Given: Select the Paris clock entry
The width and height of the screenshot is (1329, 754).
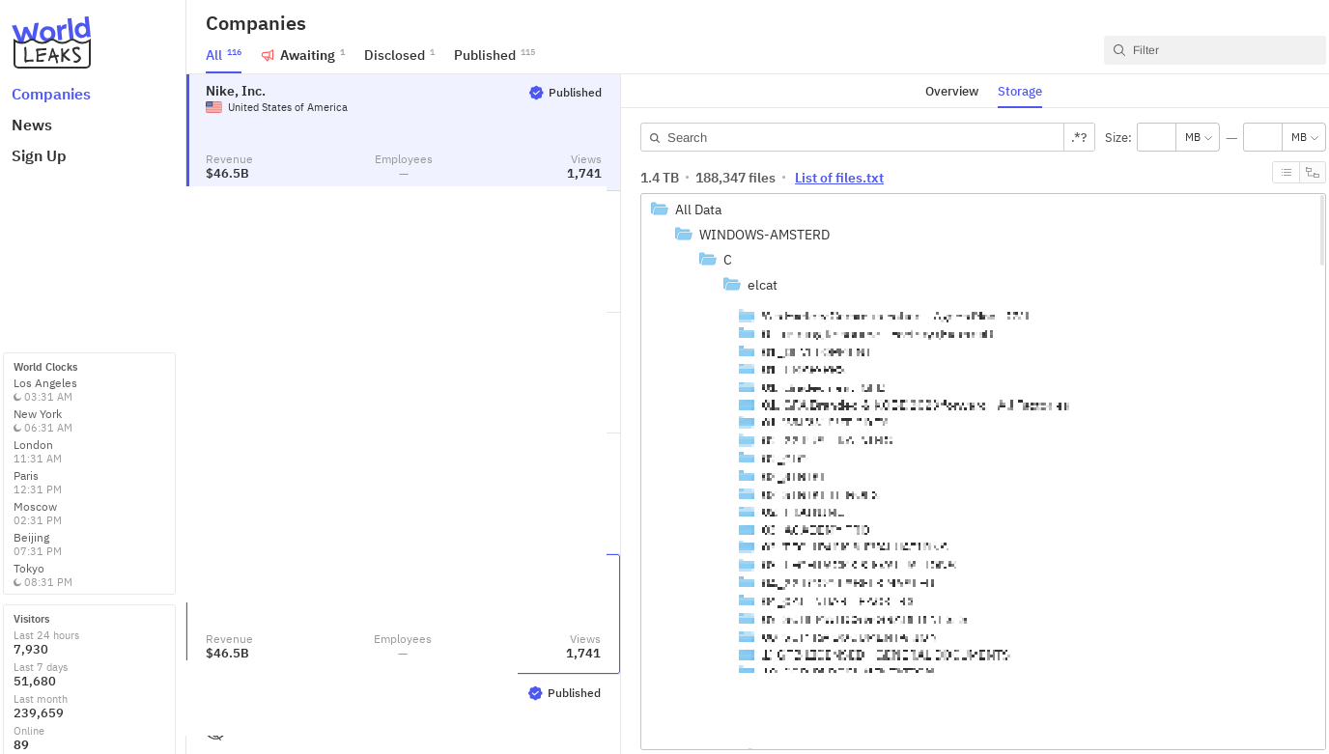Looking at the screenshot, I should click(38, 483).
